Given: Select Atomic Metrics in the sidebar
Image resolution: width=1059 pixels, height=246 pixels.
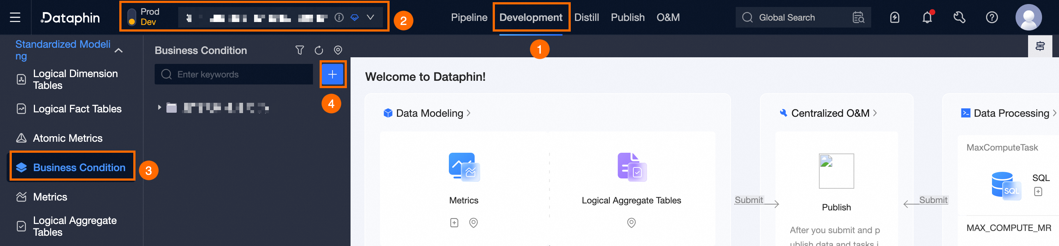Looking at the screenshot, I should (67, 138).
